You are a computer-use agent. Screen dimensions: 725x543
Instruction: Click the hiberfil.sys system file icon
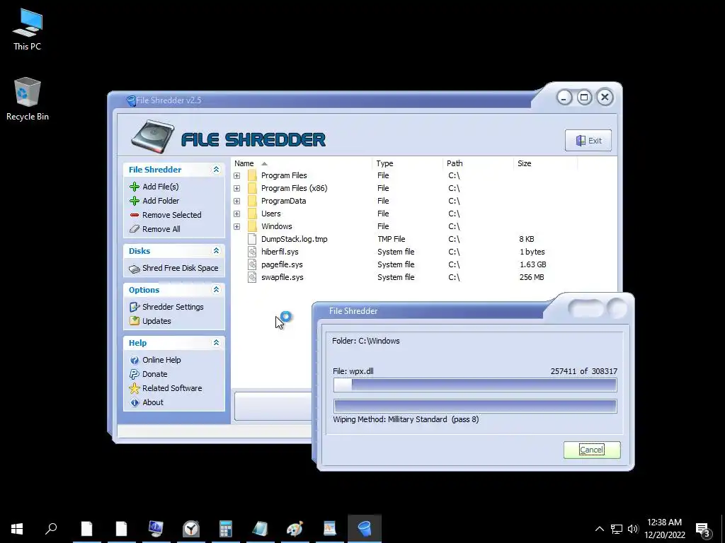(252, 252)
